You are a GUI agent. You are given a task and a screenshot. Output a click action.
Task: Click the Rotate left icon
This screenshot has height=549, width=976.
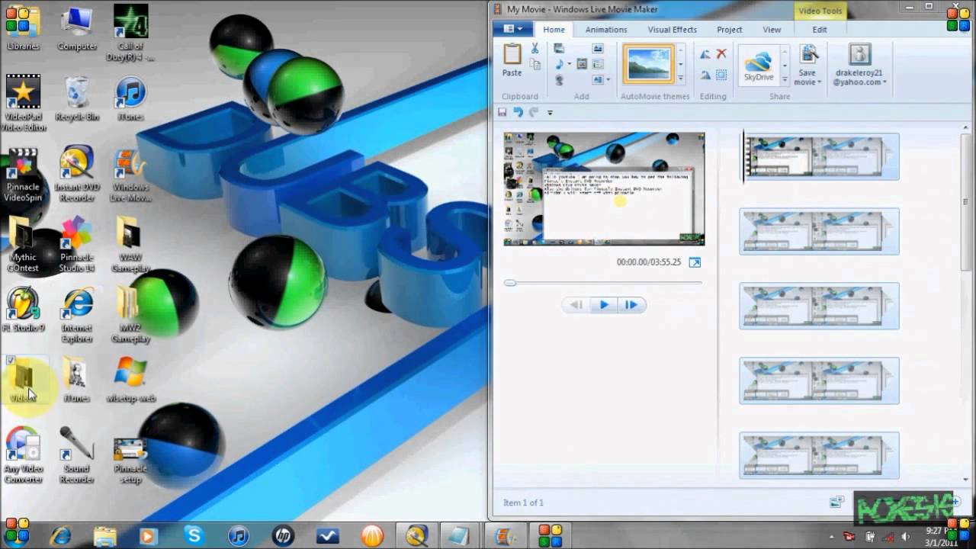705,54
